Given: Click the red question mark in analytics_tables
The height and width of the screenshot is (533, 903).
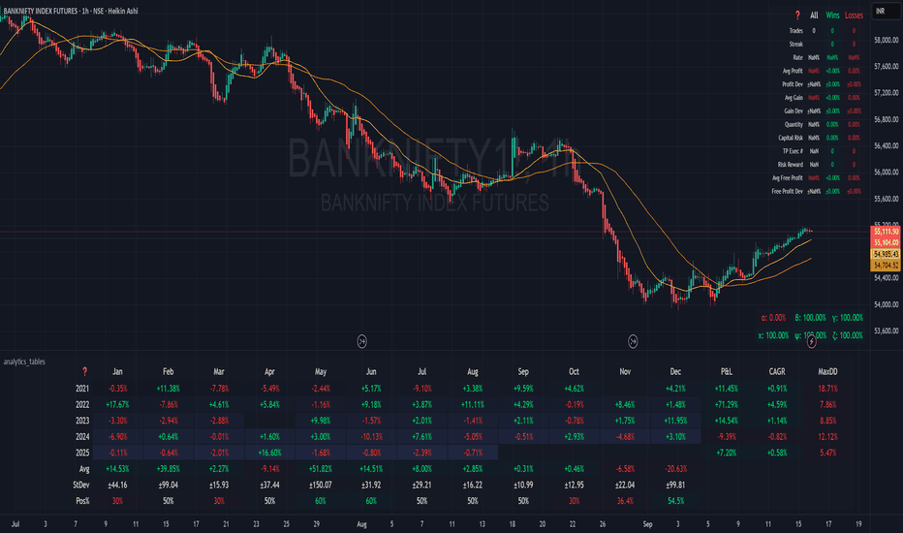Looking at the screenshot, I should [x=85, y=372].
